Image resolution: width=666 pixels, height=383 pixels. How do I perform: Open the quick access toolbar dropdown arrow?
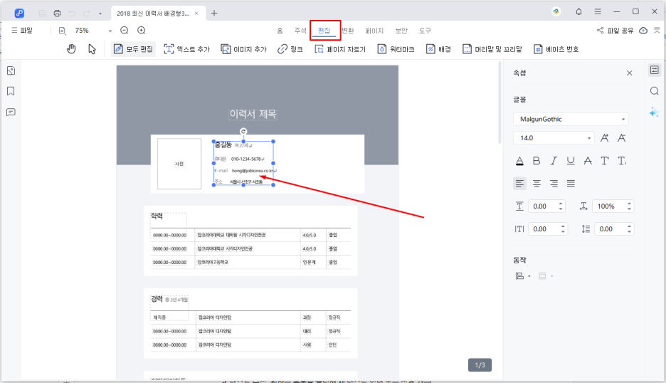[100, 14]
